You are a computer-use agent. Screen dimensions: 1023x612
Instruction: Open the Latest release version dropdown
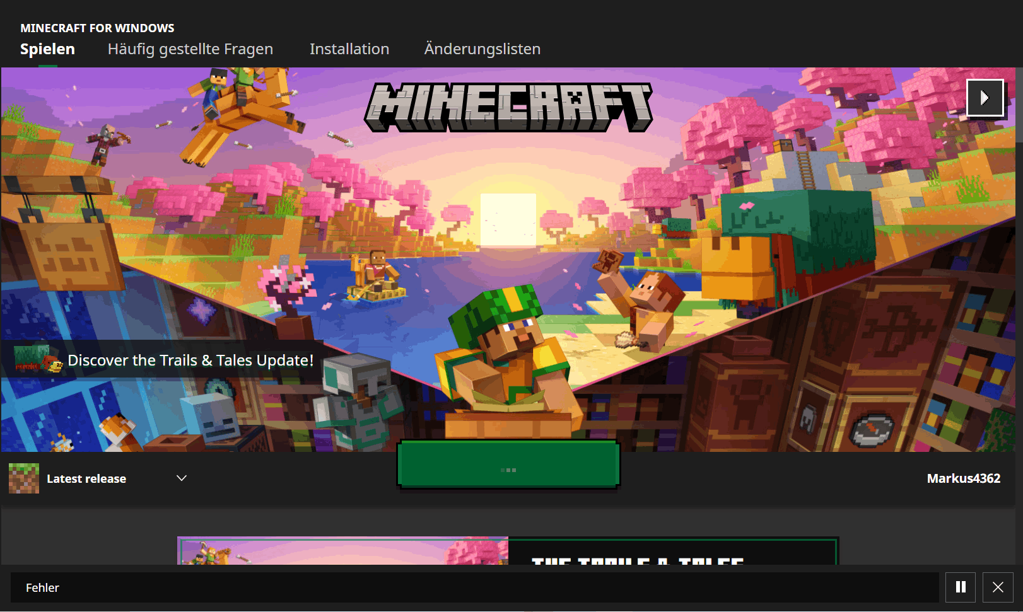(86, 478)
